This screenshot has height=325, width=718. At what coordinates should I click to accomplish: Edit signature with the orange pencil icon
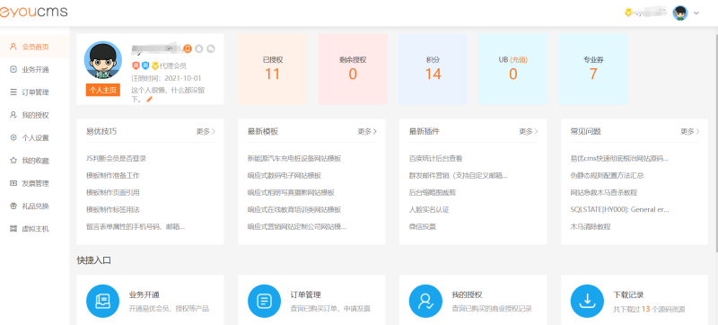click(x=149, y=100)
